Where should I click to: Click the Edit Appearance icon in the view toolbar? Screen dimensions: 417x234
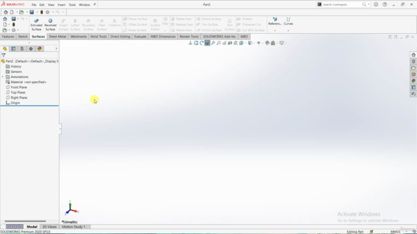[267, 43]
